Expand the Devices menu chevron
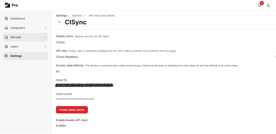276x134 pixels. click(x=45, y=37)
